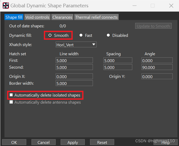The image size is (179, 146).
Task: Select the Fast dynamic fill option
Action: [81, 35]
